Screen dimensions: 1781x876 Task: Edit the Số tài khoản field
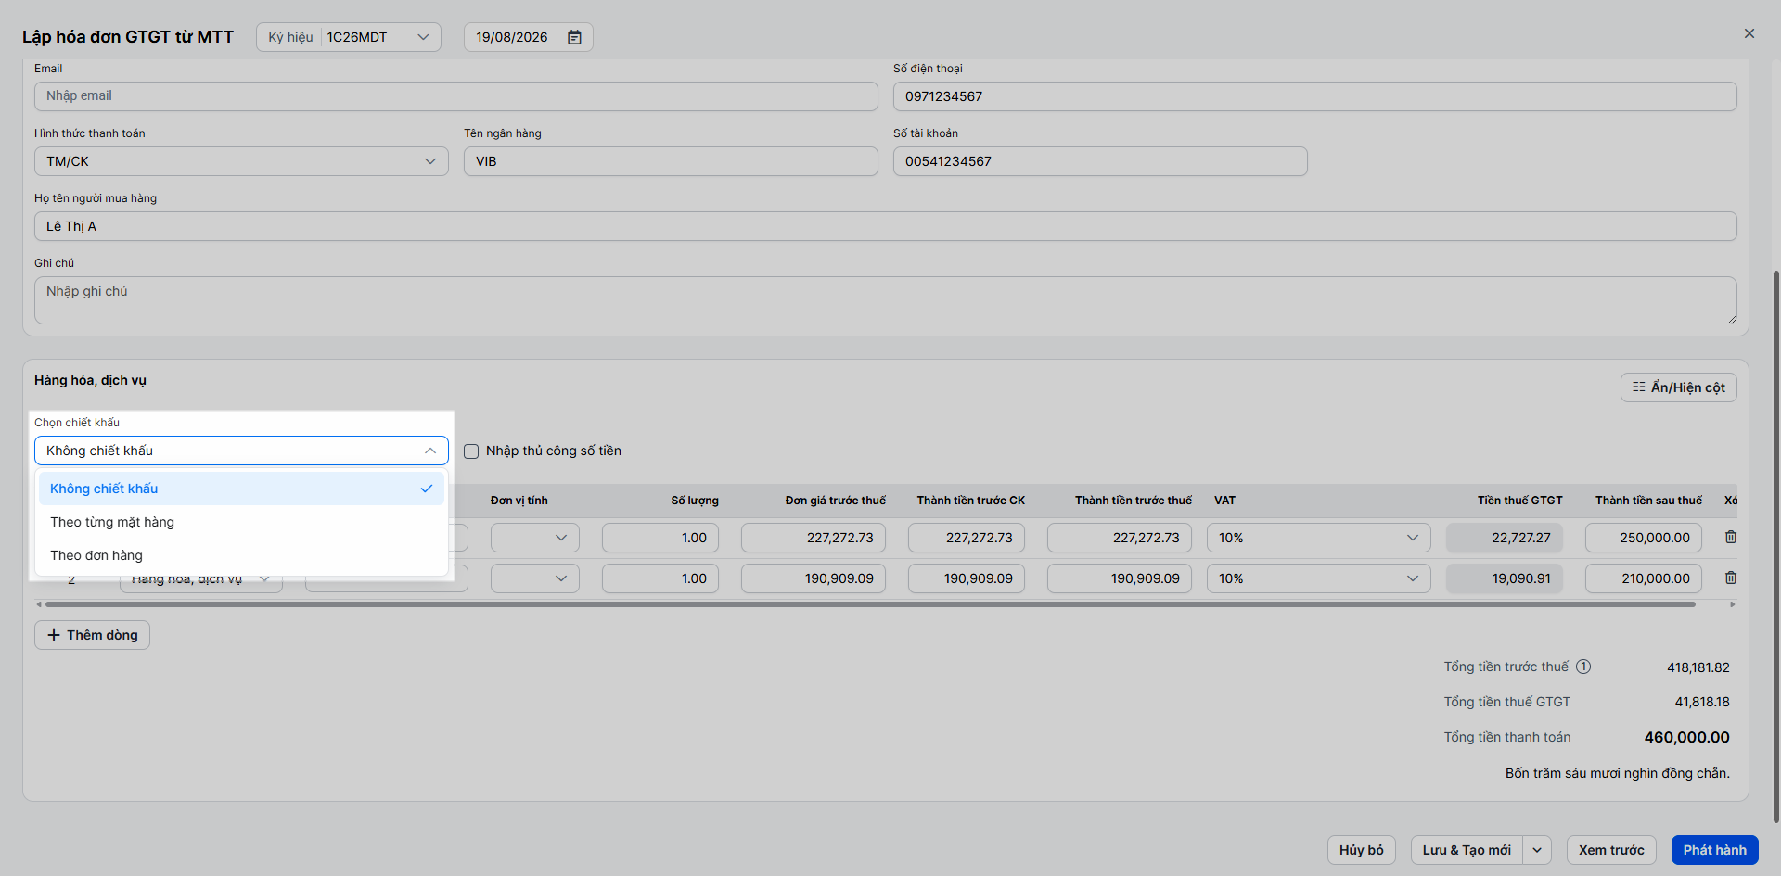coord(1100,161)
